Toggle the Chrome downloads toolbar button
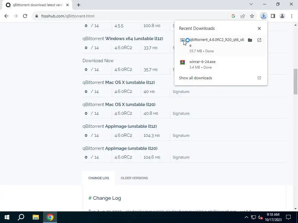298x223 pixels. click(x=263, y=16)
